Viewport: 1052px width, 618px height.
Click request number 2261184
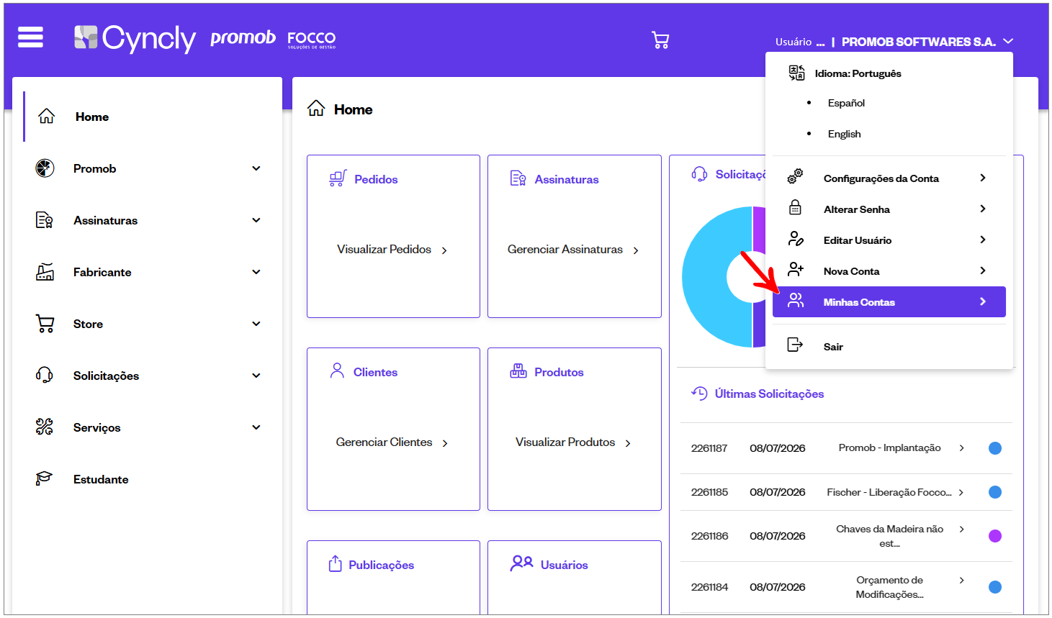click(x=709, y=587)
